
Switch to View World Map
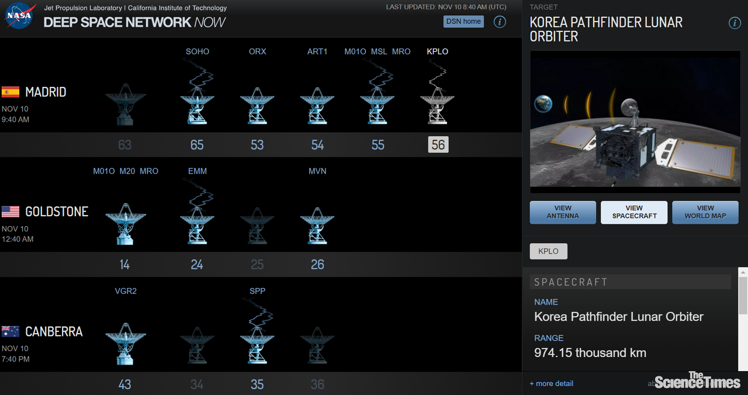[x=705, y=212]
